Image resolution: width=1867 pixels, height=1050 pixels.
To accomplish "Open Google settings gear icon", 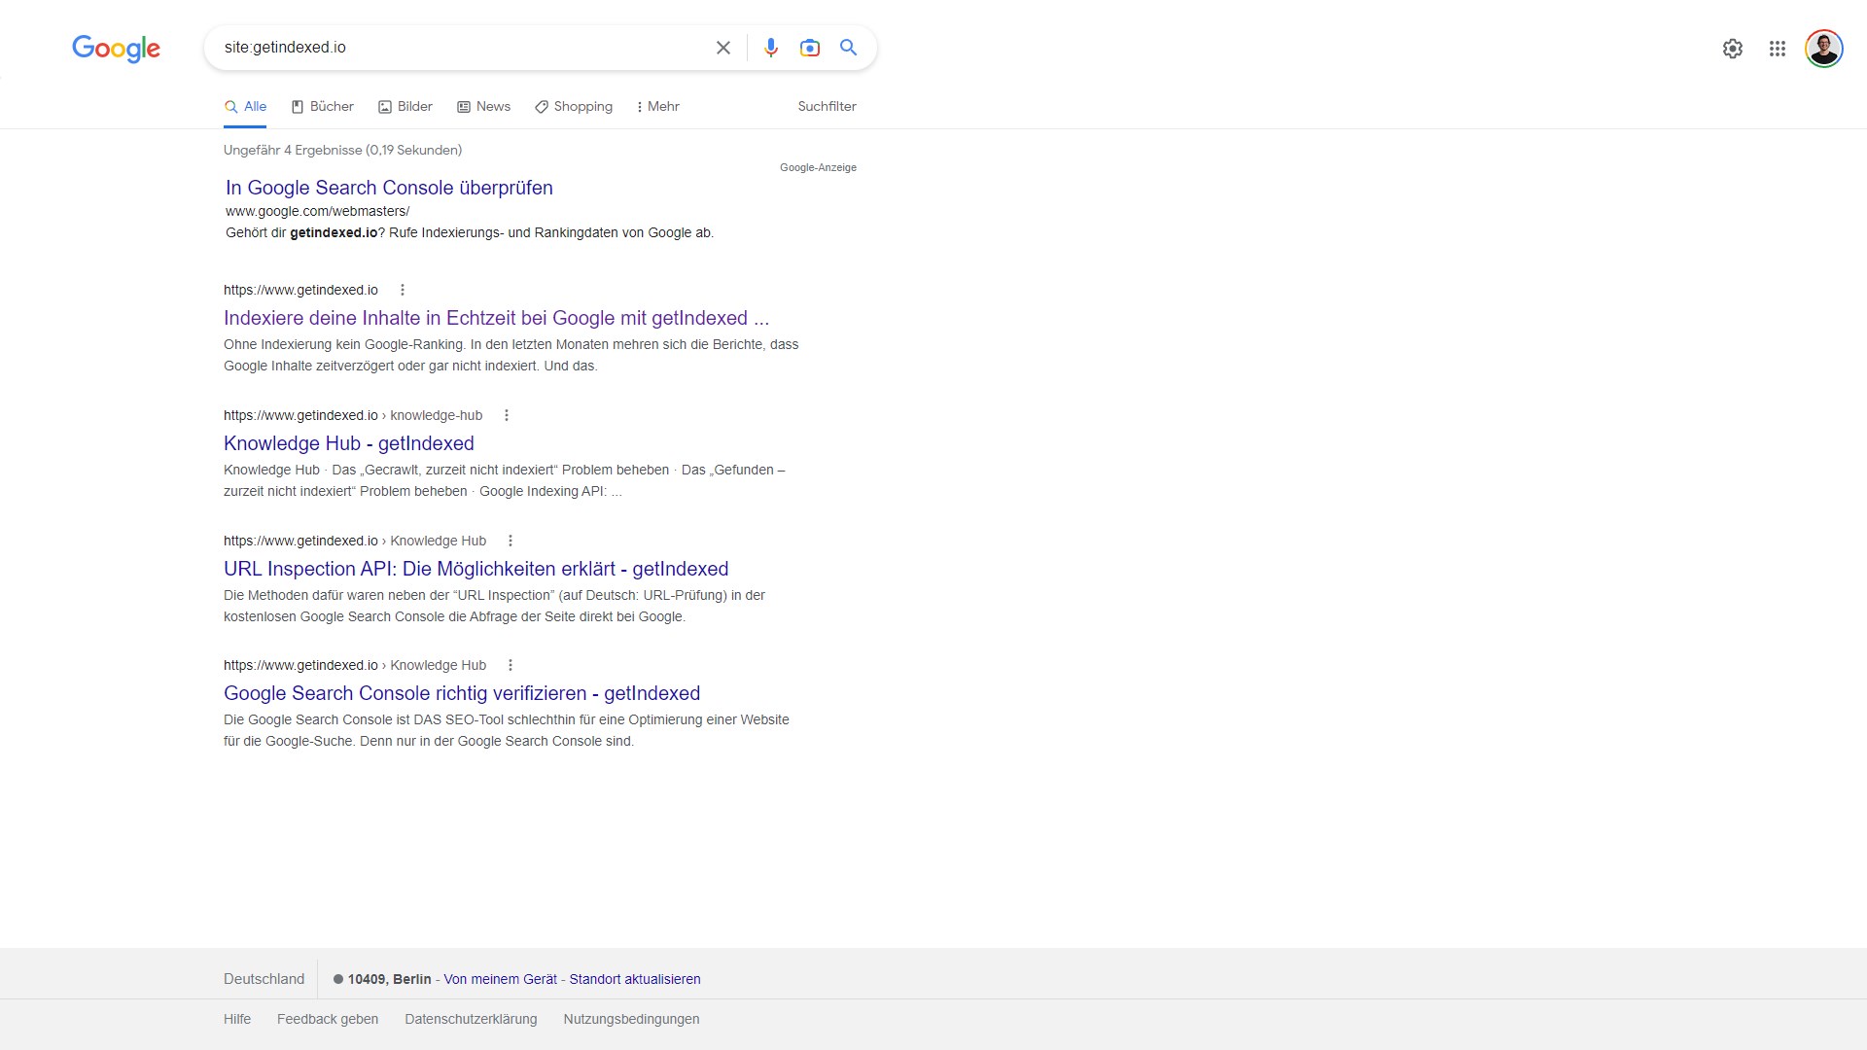I will pos(1733,49).
